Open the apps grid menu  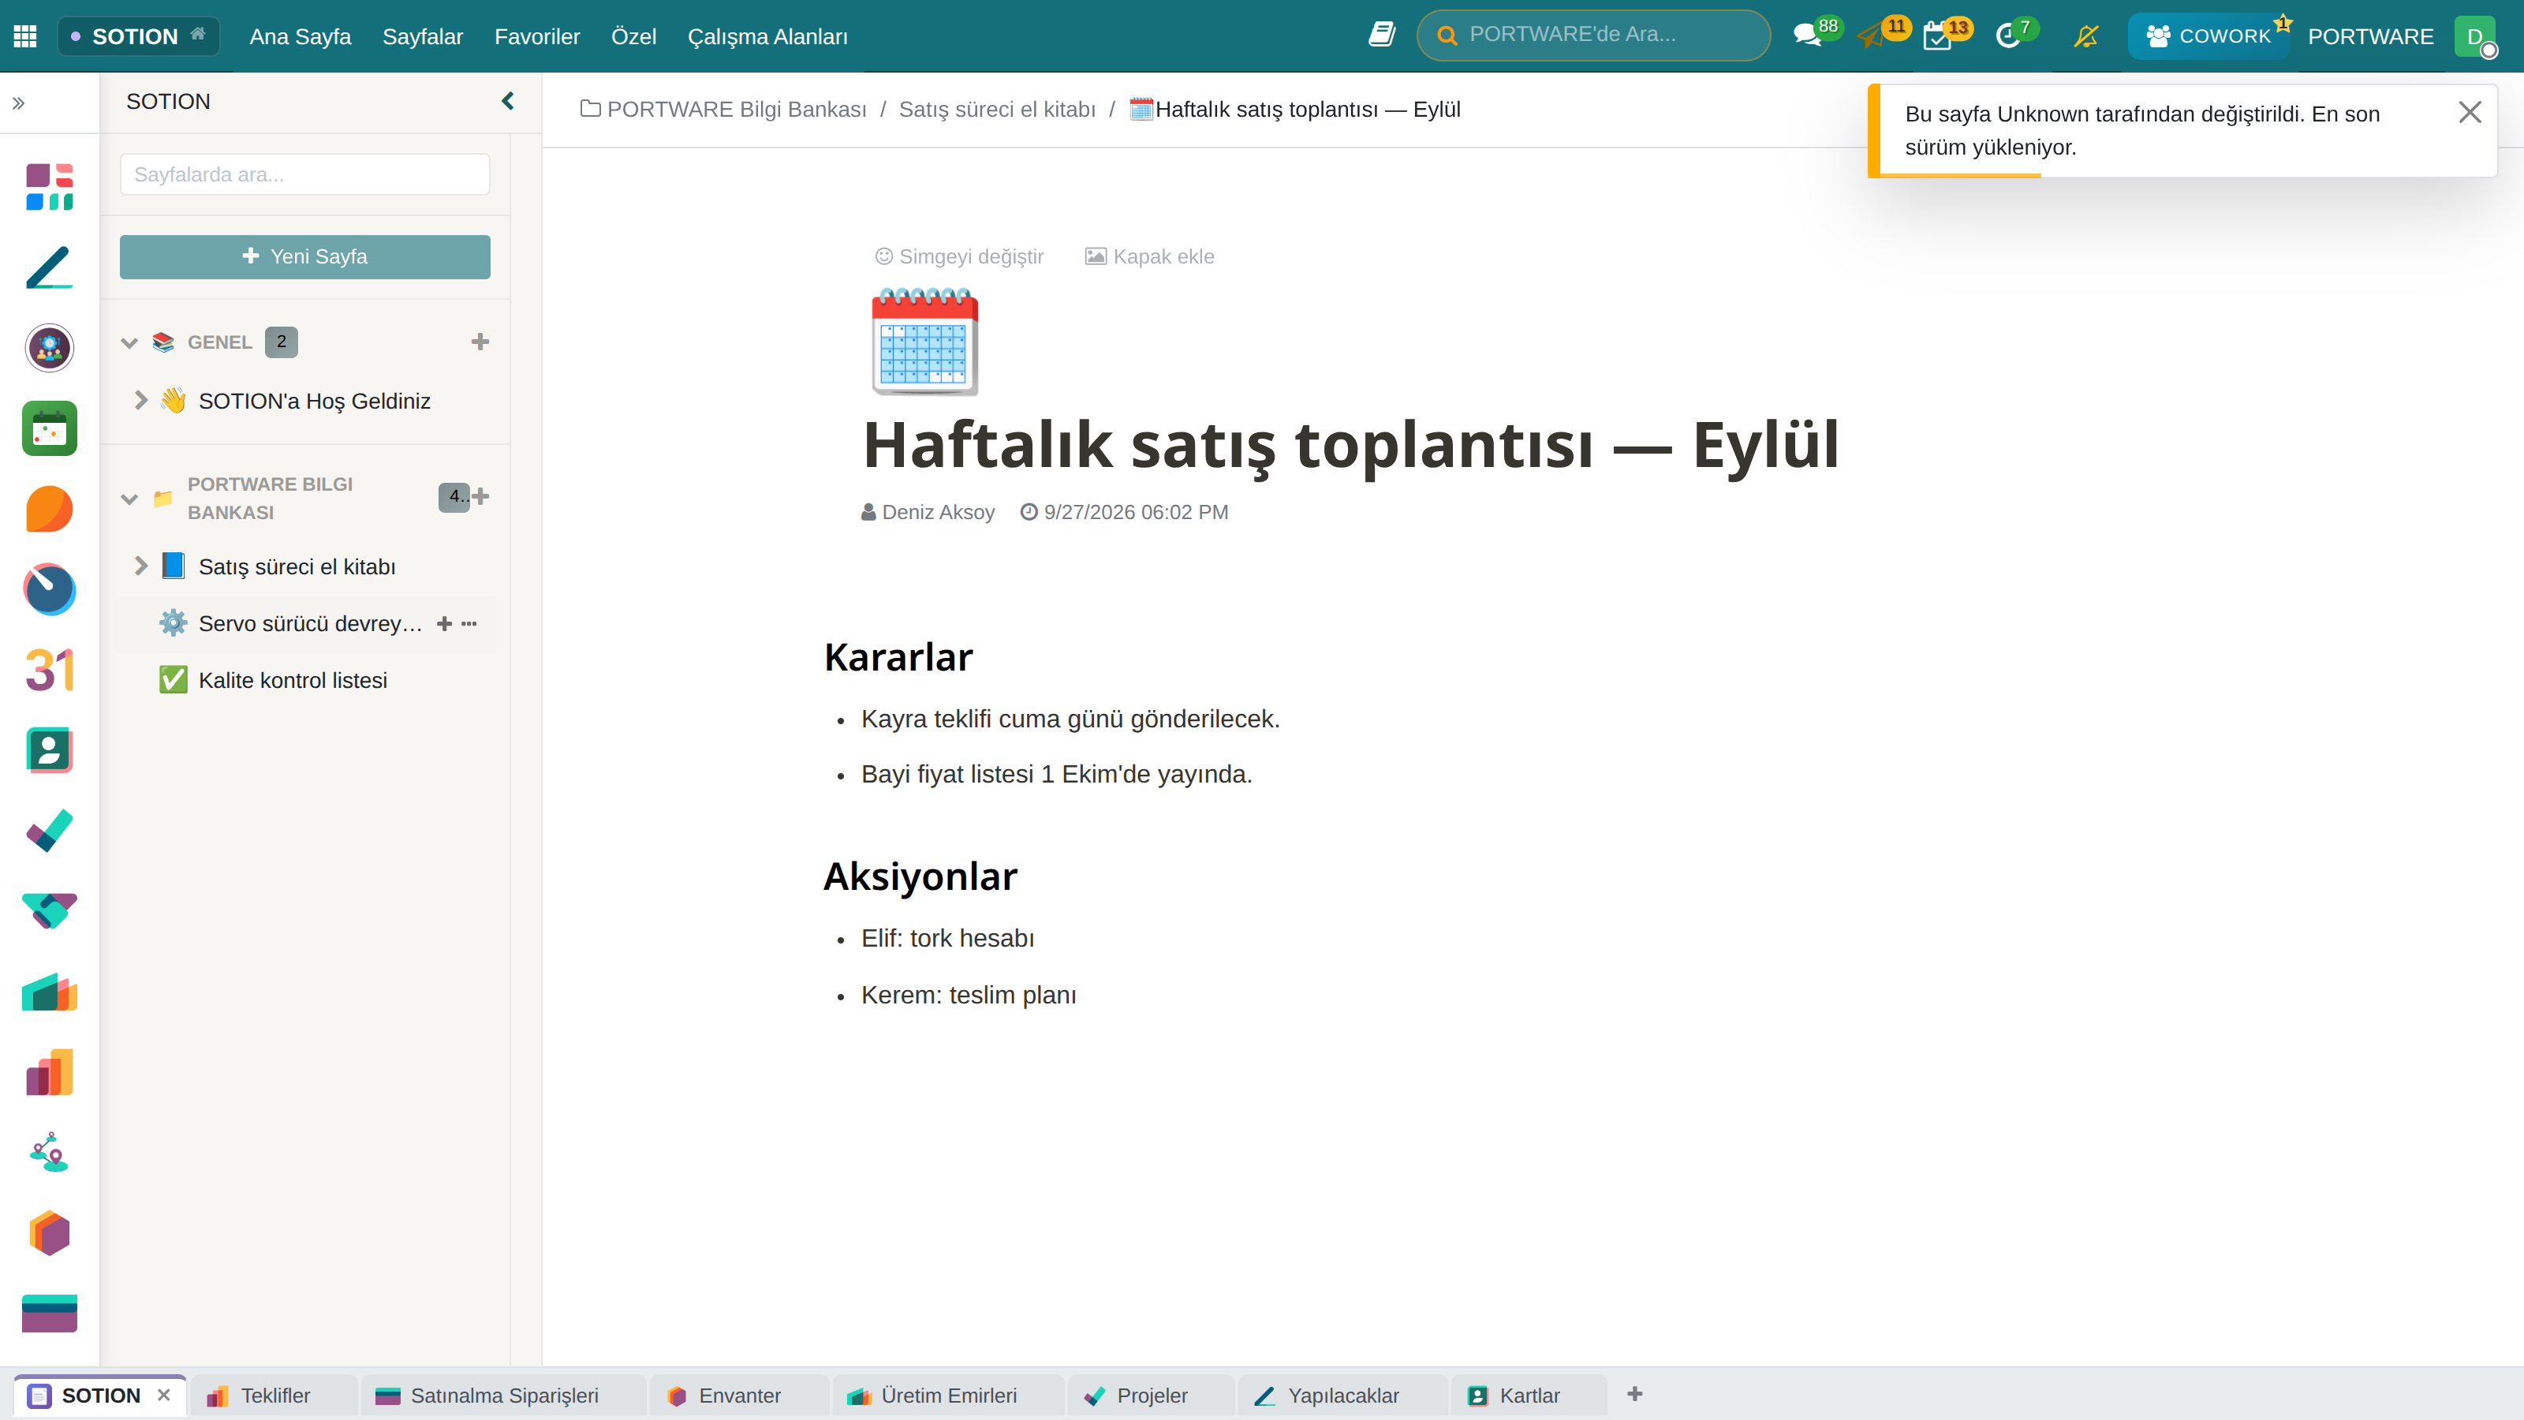[25, 36]
